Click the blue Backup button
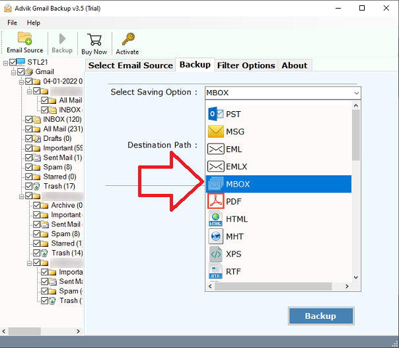 coord(321,316)
